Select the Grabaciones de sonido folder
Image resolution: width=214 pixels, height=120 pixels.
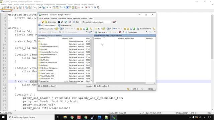tap(49, 47)
